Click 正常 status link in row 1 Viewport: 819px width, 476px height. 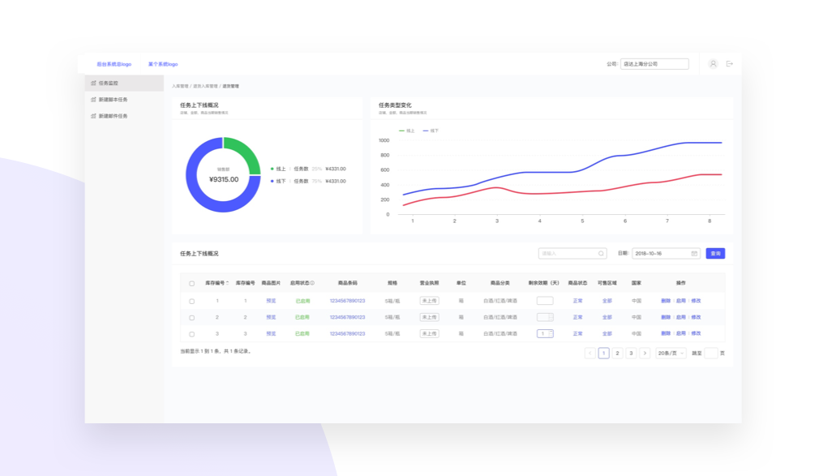tap(577, 301)
